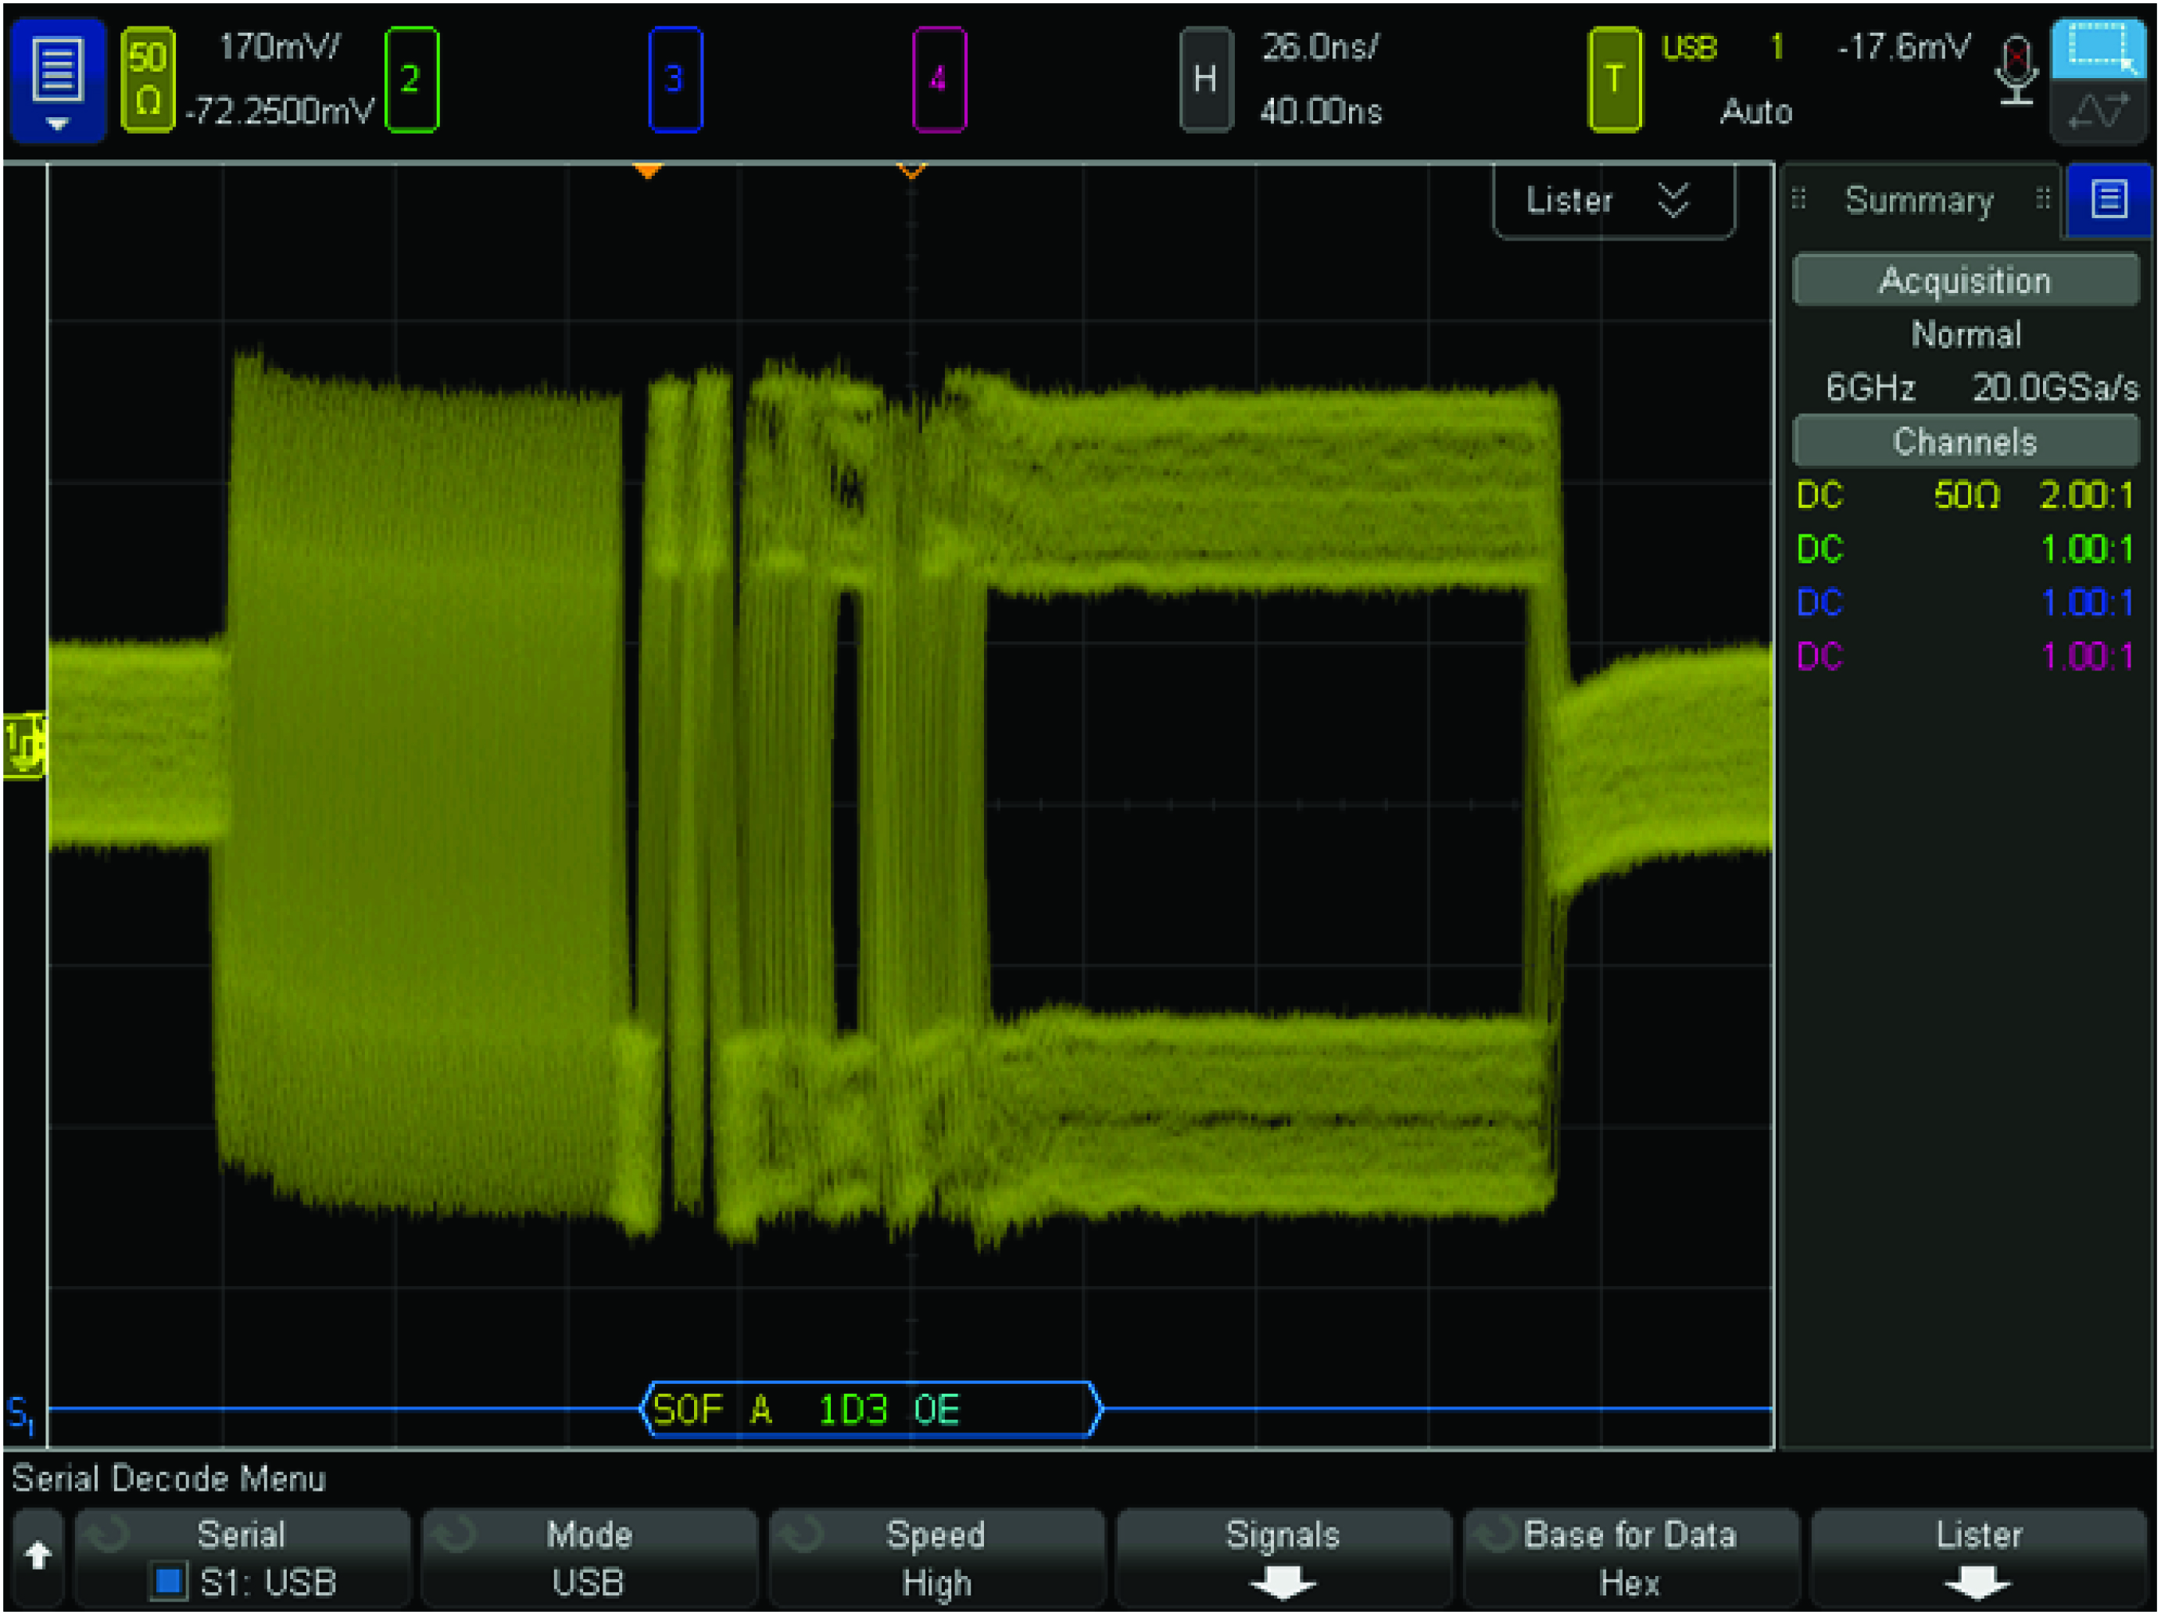Open the main menu icon at top left
The image size is (2161, 1615).
(x=56, y=80)
